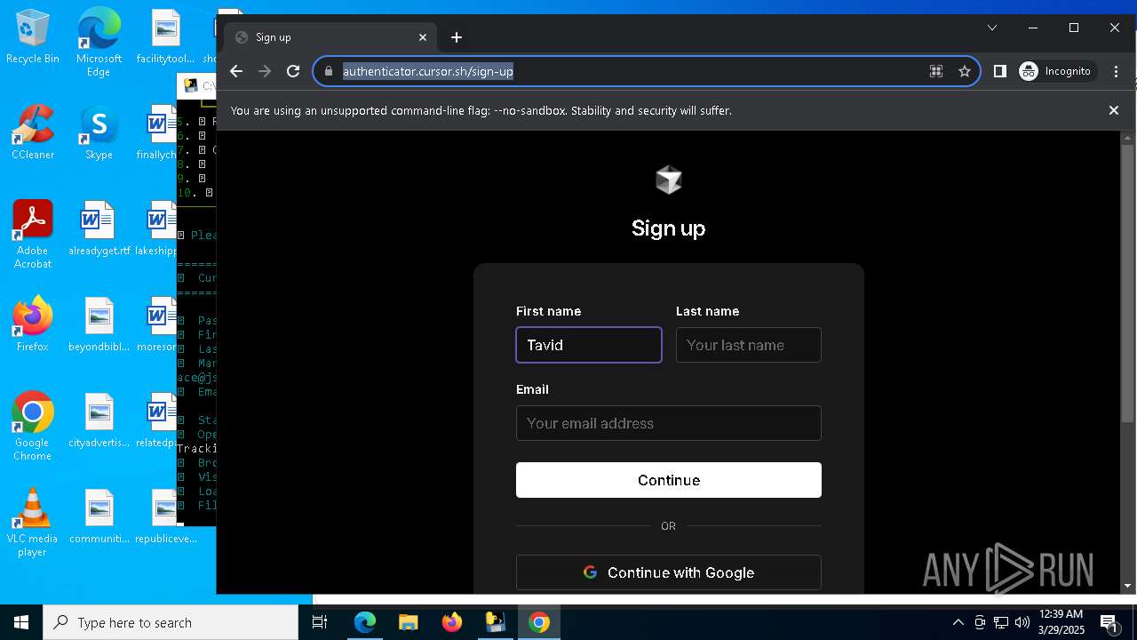Click the Chrome forward arrow
This screenshot has width=1137, height=640.
coord(265,71)
